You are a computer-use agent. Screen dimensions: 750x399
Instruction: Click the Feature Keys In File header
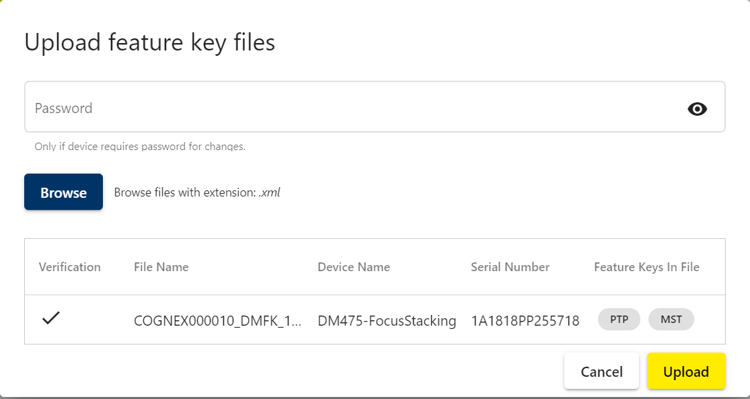(648, 266)
